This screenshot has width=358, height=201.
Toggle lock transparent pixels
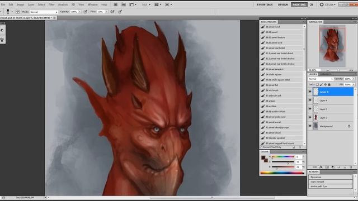click(317, 84)
